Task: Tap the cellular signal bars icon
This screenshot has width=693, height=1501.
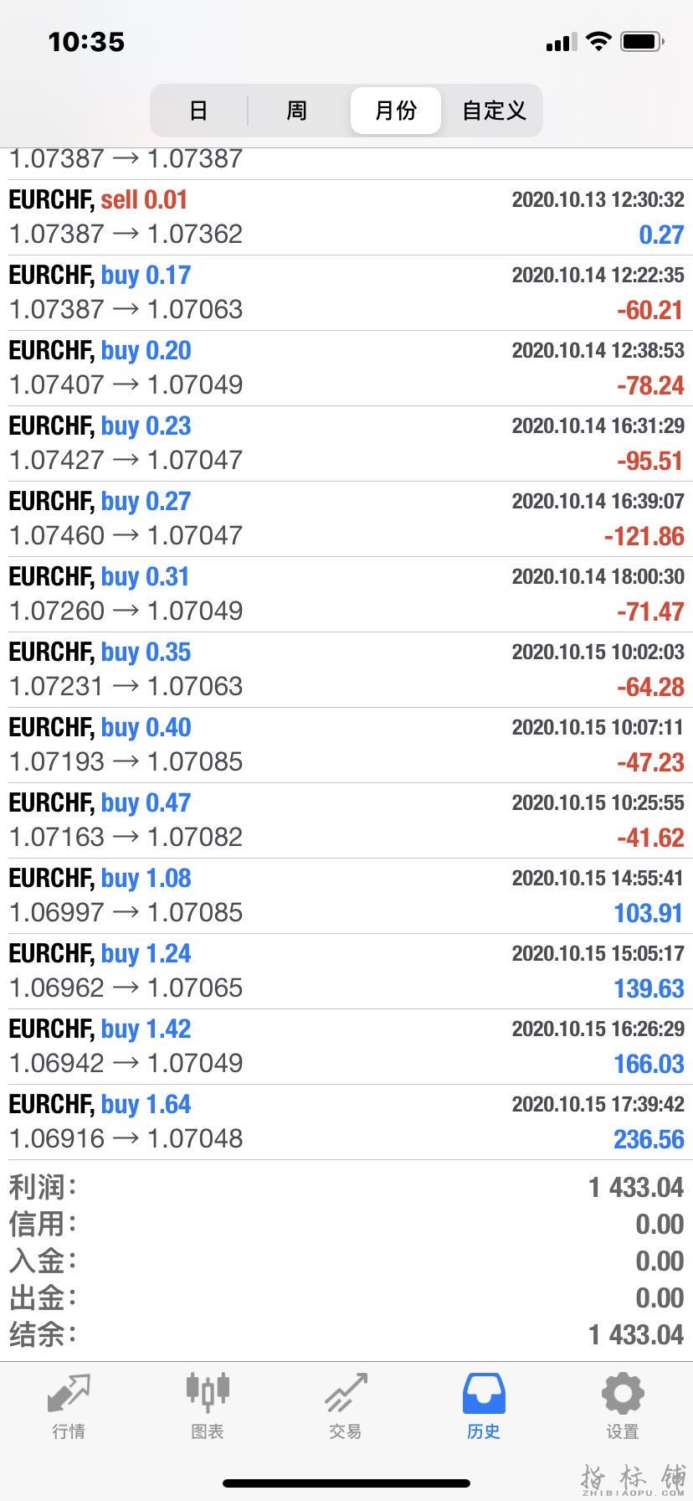Action: pos(561,42)
